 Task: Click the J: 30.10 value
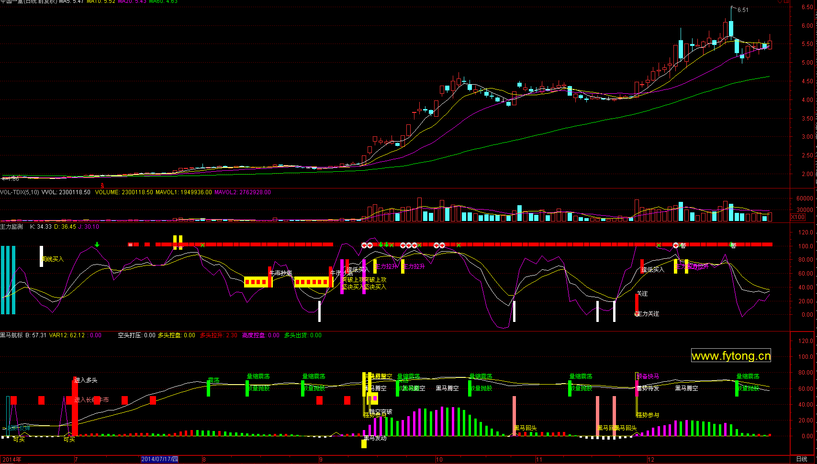(89, 227)
